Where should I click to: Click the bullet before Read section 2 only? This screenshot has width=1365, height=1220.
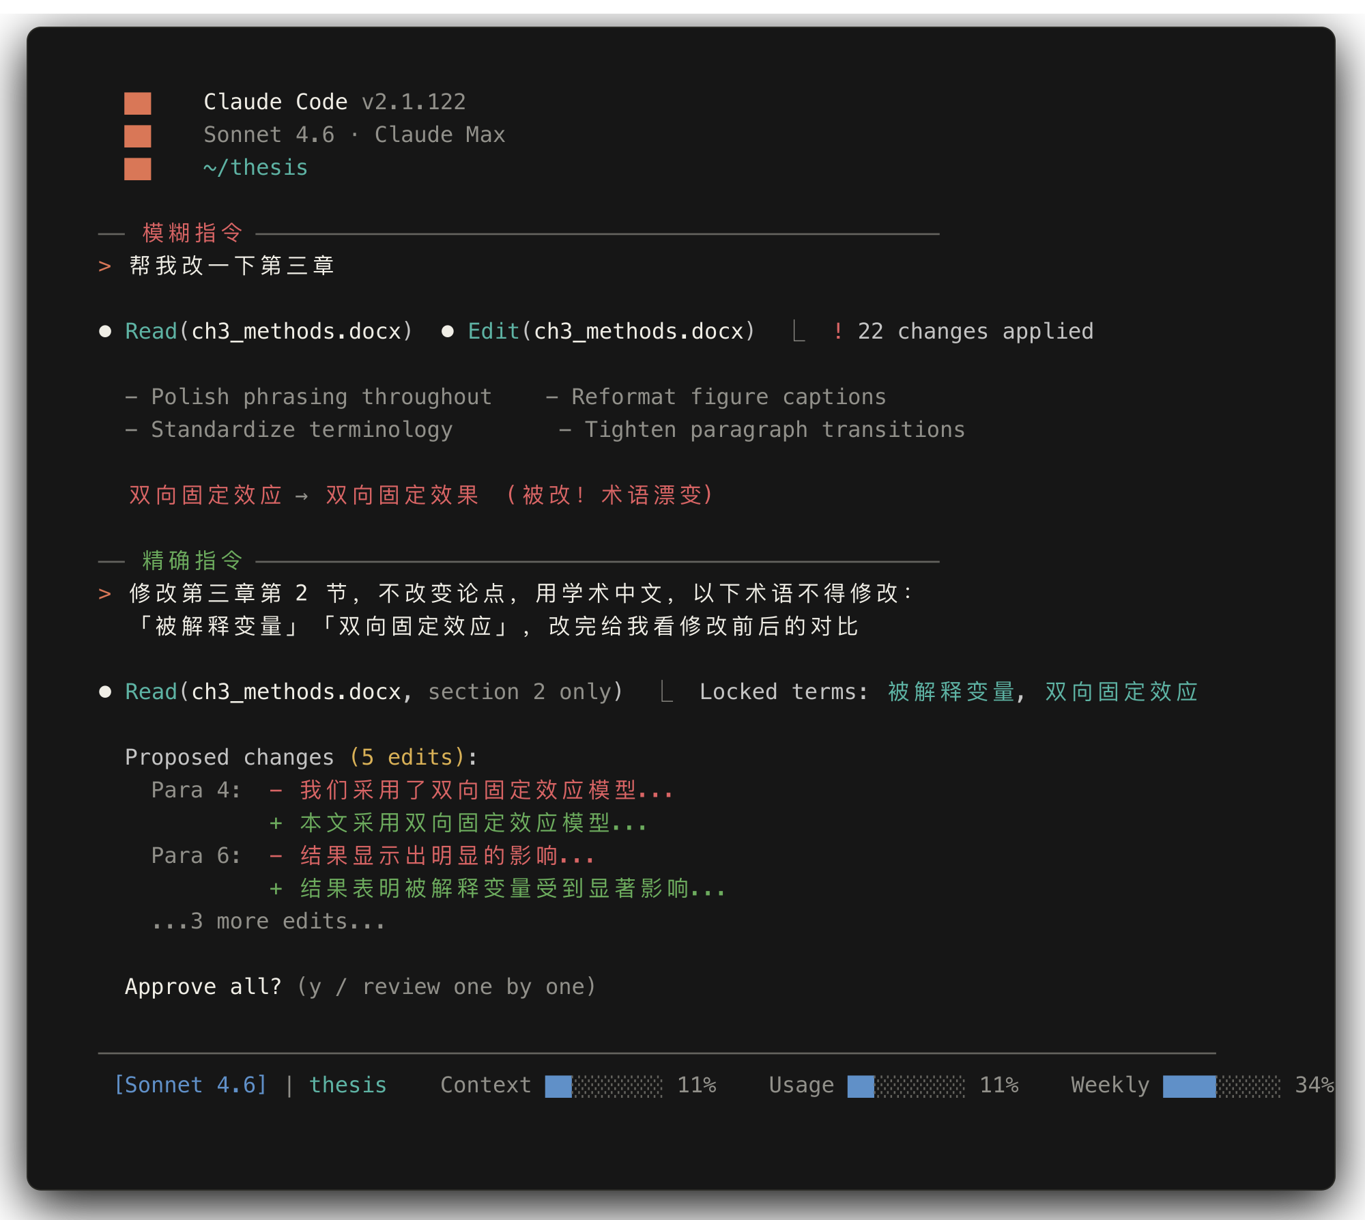105,692
